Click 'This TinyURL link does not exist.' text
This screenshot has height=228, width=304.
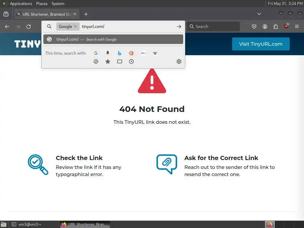tap(152, 122)
